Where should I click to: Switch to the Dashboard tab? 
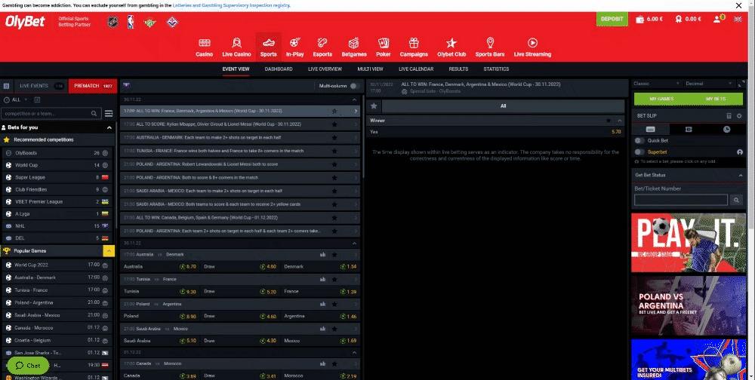point(279,69)
